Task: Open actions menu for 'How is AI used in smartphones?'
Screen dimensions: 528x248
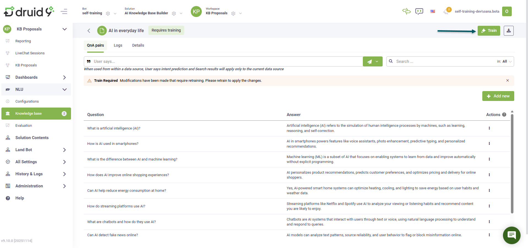Action: pos(489,143)
